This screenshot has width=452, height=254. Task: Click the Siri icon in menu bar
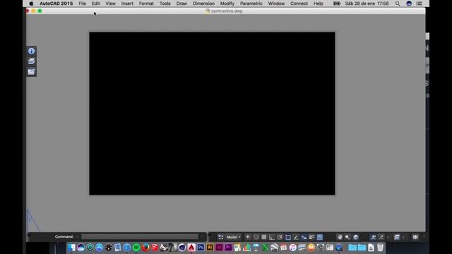pyautogui.click(x=409, y=4)
